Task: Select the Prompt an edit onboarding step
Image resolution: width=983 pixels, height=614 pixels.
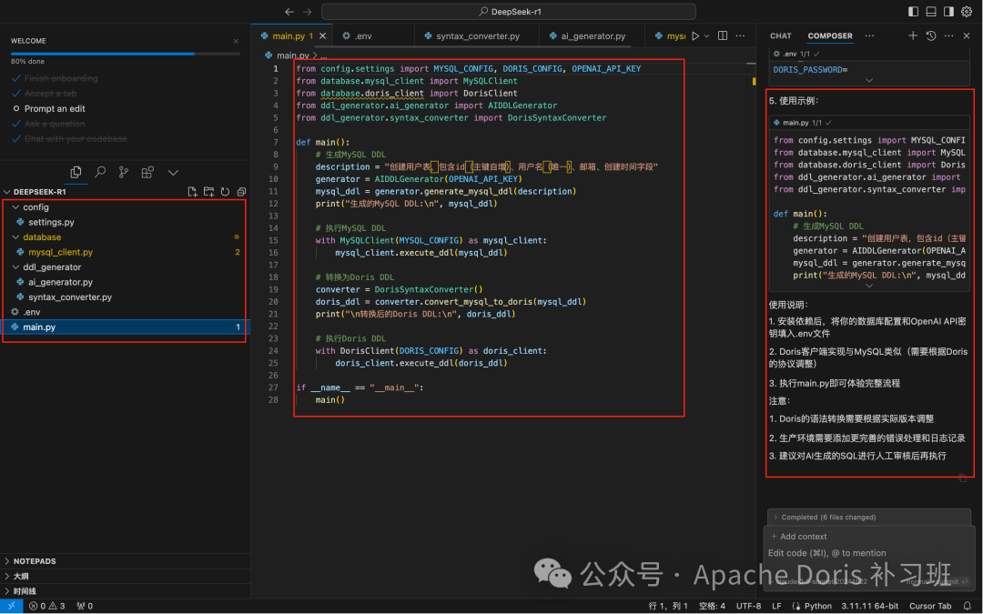Action: (55, 109)
